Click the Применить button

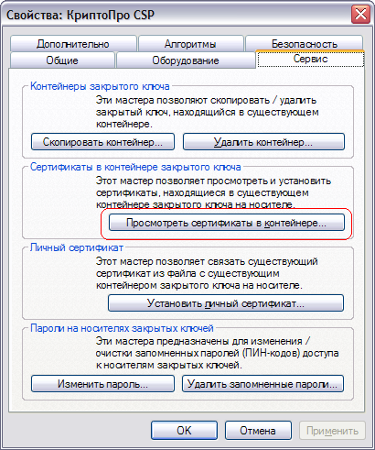332,431
